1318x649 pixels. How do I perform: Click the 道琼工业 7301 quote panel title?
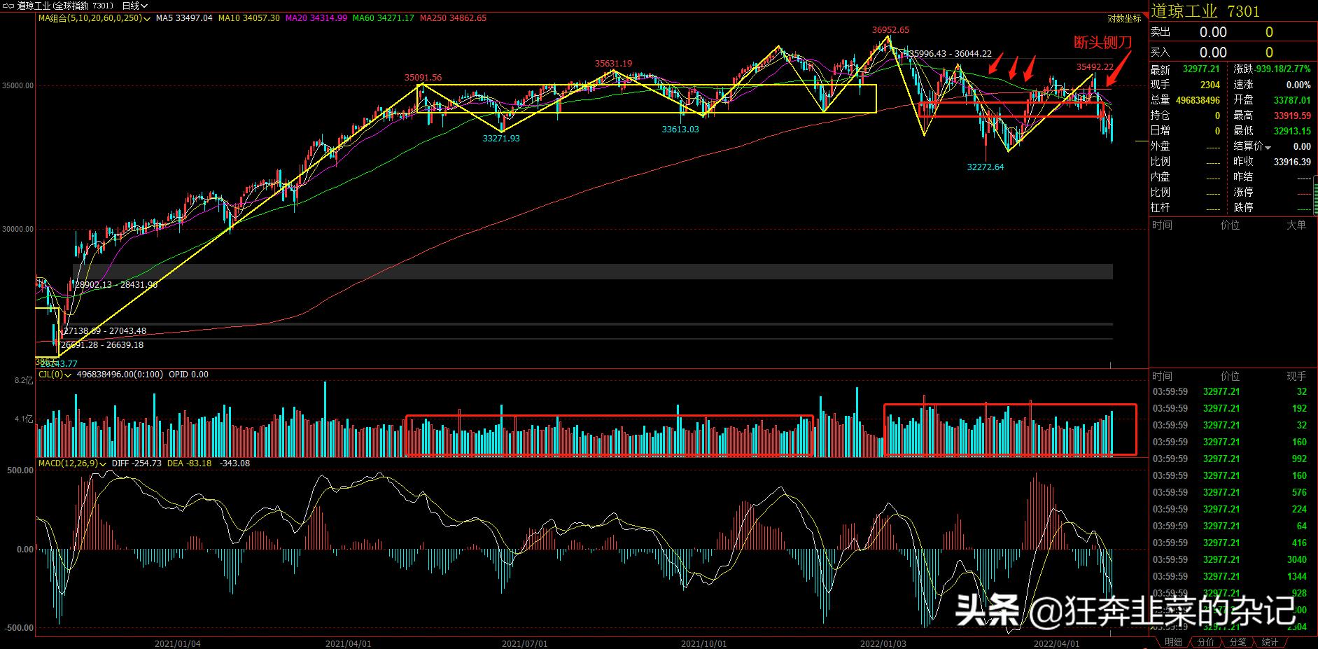tap(1205, 11)
